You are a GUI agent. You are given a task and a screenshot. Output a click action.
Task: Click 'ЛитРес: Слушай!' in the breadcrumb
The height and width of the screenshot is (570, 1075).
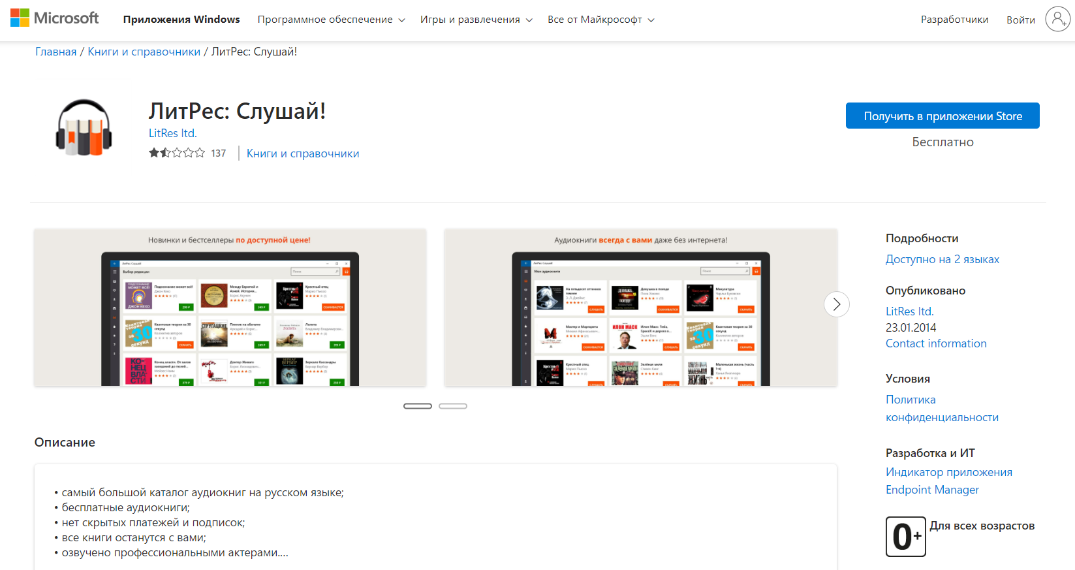[x=254, y=52]
